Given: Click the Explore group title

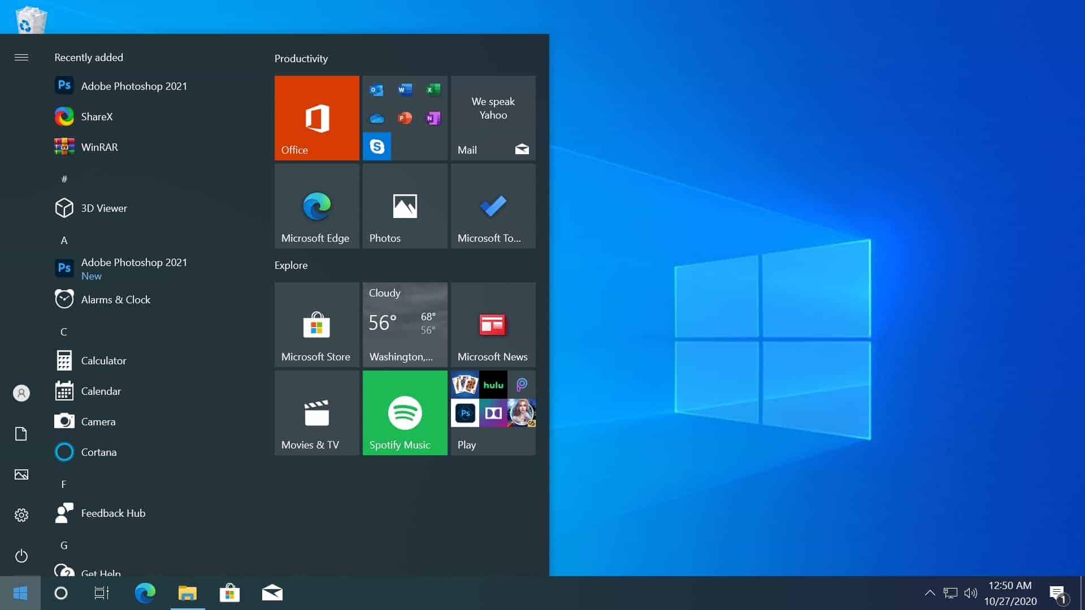Looking at the screenshot, I should 291,265.
